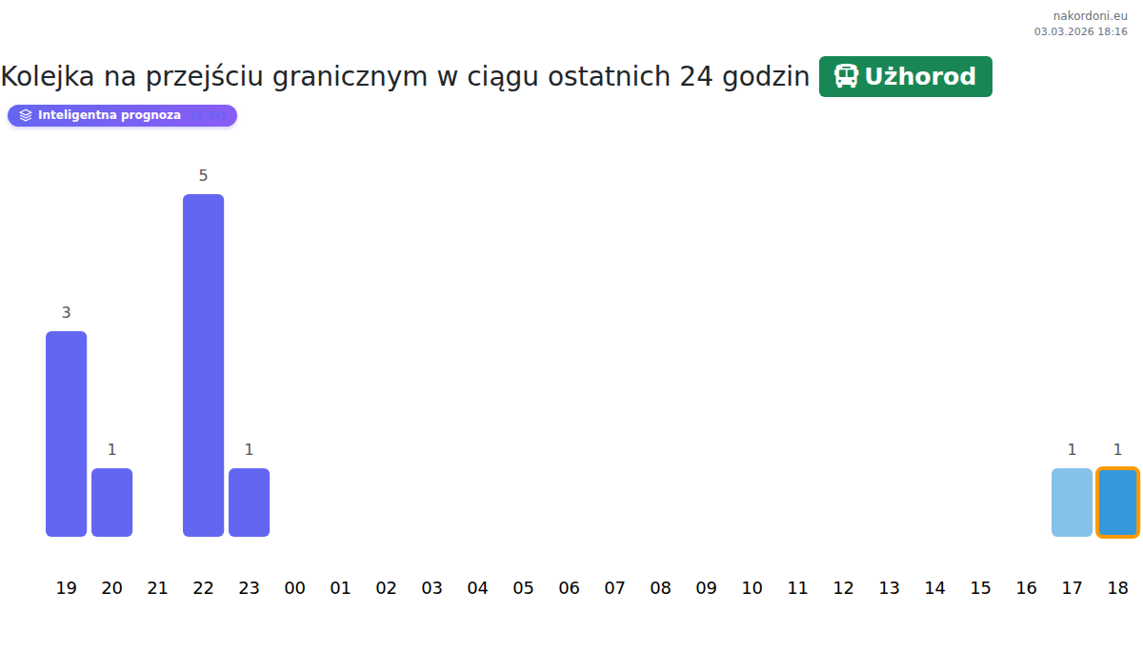The height and width of the screenshot is (651, 1143).
Task: Click the value label 5 above the bar
Action: tap(203, 175)
